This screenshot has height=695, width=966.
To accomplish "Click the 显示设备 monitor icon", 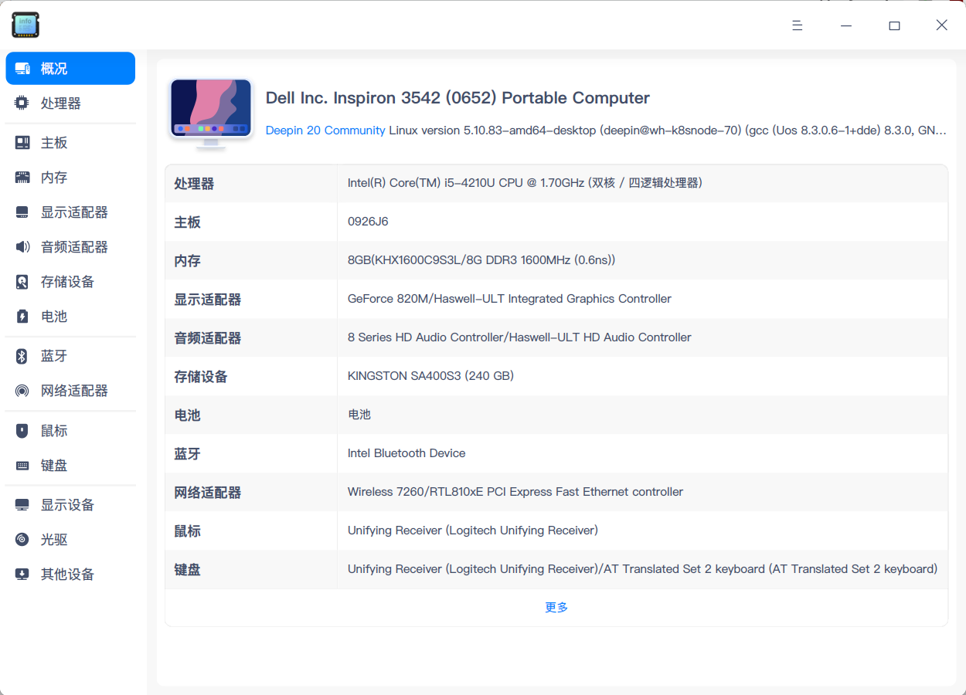I will [22, 505].
